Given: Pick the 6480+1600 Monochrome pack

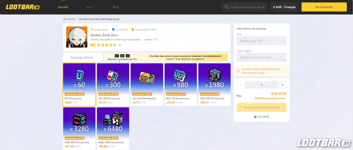Looking at the screenshot, I should [x=113, y=129].
